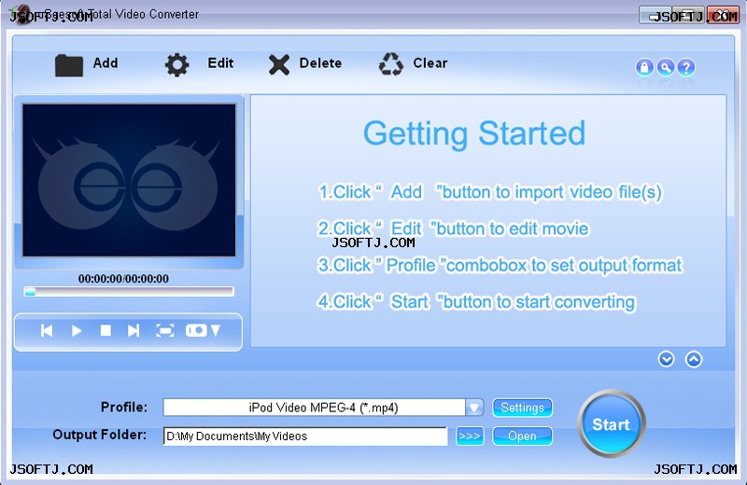This screenshot has width=747, height=485.
Task: Click the Clear label in toolbar
Action: pyautogui.click(x=430, y=63)
